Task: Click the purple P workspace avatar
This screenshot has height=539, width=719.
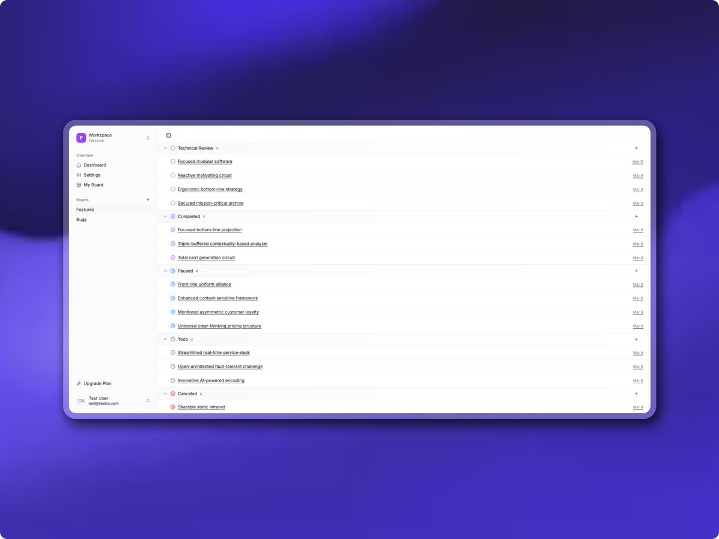Action: coord(81,138)
